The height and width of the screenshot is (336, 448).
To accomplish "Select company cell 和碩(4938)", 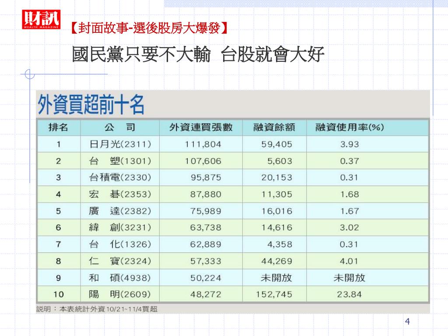I will pos(120,278).
